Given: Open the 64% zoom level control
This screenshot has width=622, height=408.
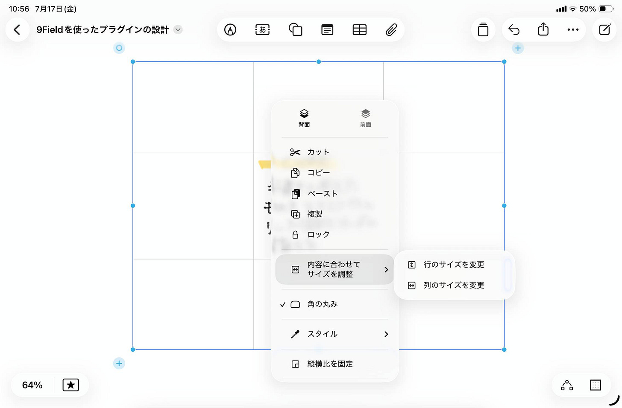Looking at the screenshot, I should 32,385.
